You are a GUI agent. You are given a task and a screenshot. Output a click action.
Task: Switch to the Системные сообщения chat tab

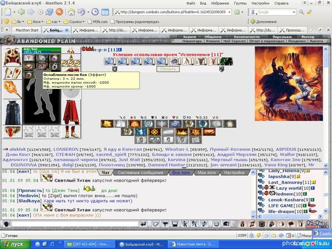(x=141, y=173)
